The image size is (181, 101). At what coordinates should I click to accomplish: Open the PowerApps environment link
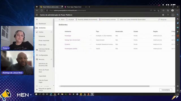68,36
